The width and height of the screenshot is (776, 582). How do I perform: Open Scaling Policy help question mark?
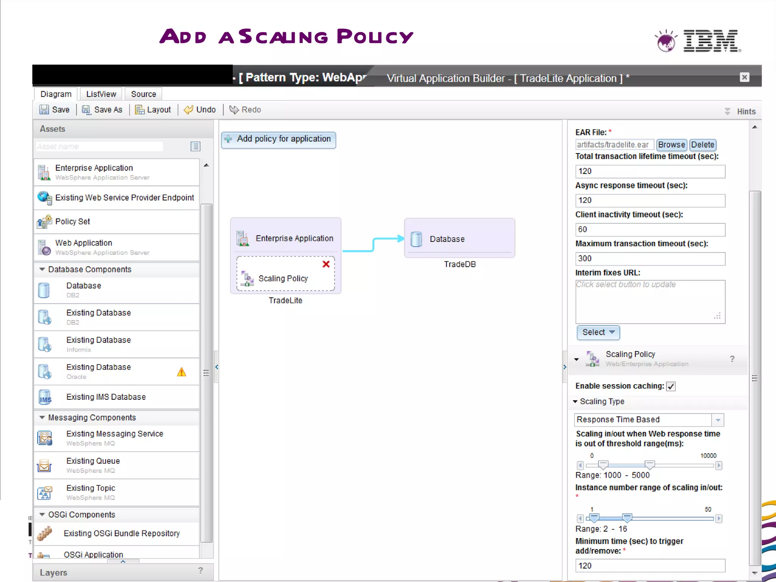coord(732,359)
